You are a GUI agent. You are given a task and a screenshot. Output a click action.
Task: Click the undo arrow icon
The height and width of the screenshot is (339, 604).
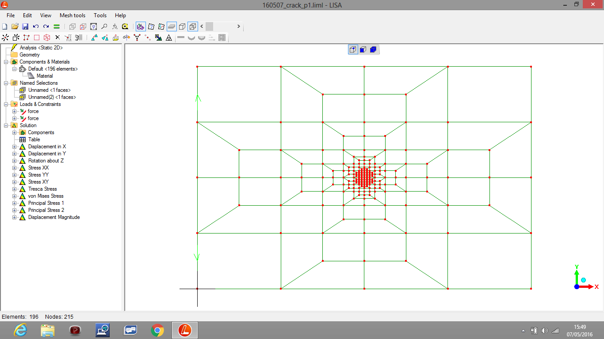click(x=36, y=26)
